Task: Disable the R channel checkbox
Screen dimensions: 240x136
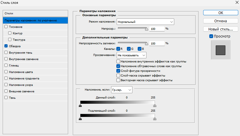Action: (x=118, y=49)
